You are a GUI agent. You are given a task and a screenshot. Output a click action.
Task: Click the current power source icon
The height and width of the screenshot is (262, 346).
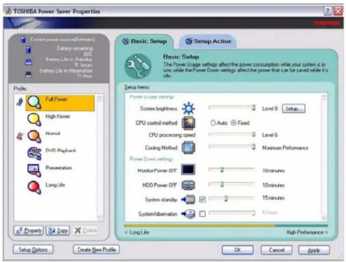(23, 40)
